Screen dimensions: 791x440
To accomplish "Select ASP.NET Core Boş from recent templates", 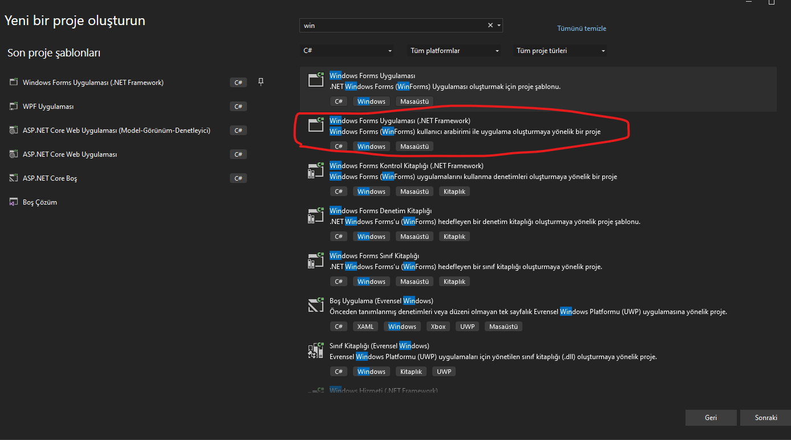I will point(50,178).
